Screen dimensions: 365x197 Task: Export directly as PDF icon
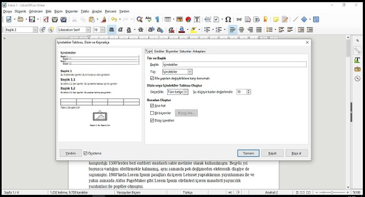pyautogui.click(x=46, y=19)
